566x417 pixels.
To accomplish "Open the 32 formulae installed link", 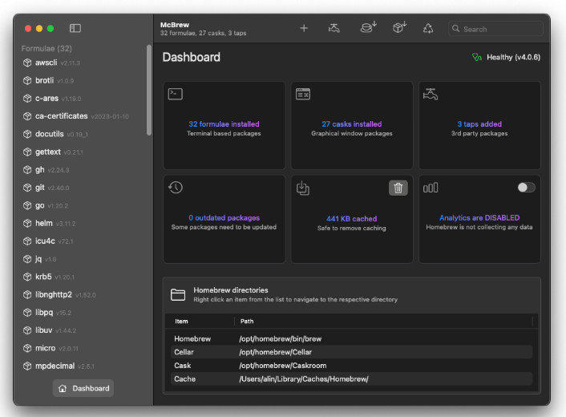I will (224, 123).
